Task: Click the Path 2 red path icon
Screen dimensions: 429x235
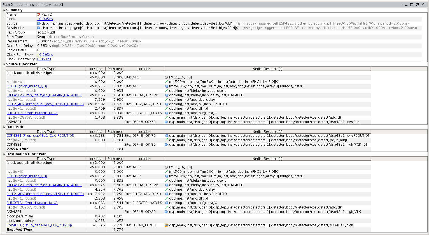Action: 39,15
